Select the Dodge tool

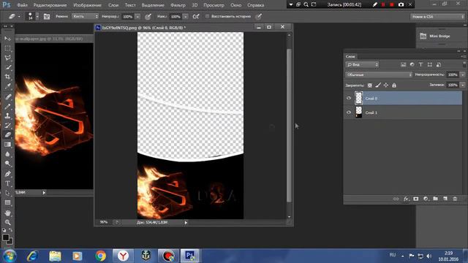8,164
